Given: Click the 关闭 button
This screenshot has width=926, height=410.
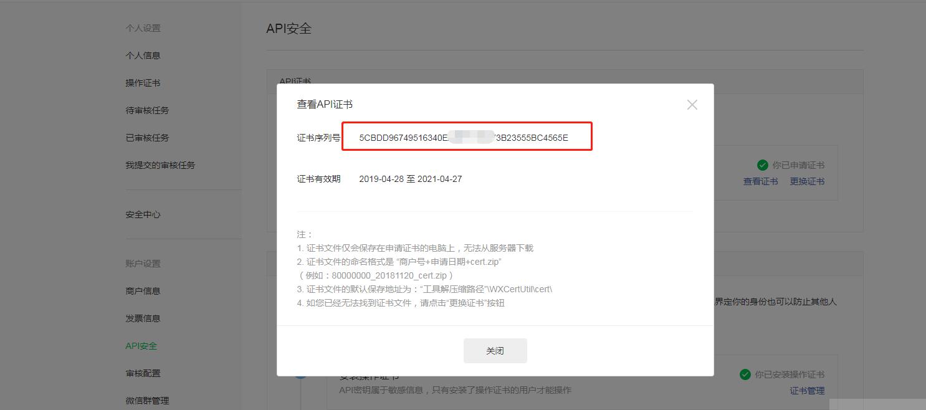Looking at the screenshot, I should coord(495,350).
